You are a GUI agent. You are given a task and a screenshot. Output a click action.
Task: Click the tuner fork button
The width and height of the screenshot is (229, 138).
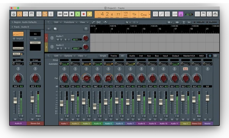pos(161,14)
